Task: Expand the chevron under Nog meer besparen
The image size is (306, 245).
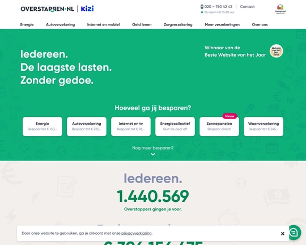Action: click(153, 154)
